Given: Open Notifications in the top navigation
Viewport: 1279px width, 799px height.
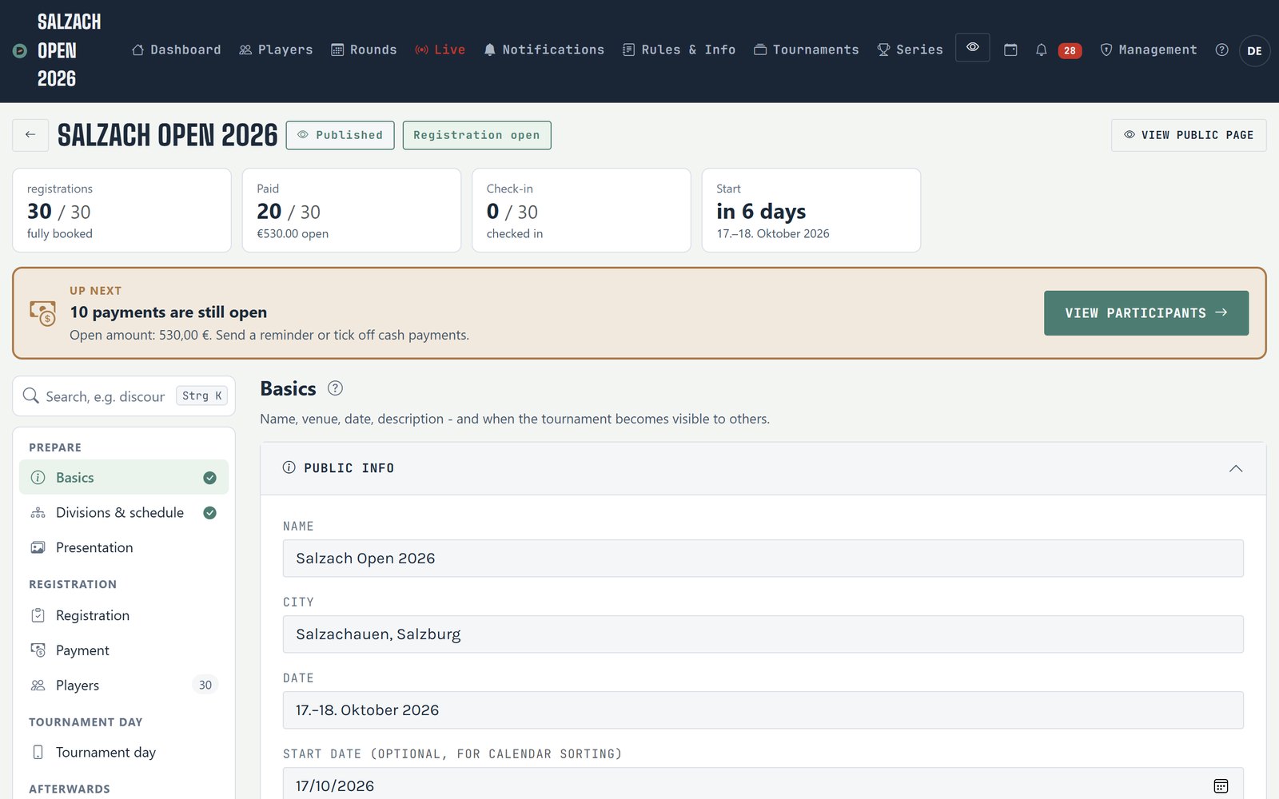Looking at the screenshot, I should click(544, 50).
